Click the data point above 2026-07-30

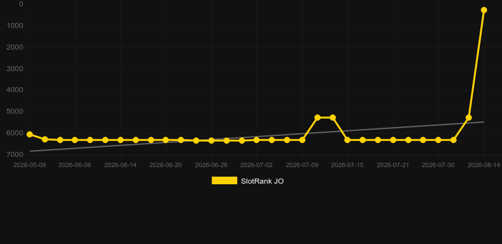pos(438,140)
